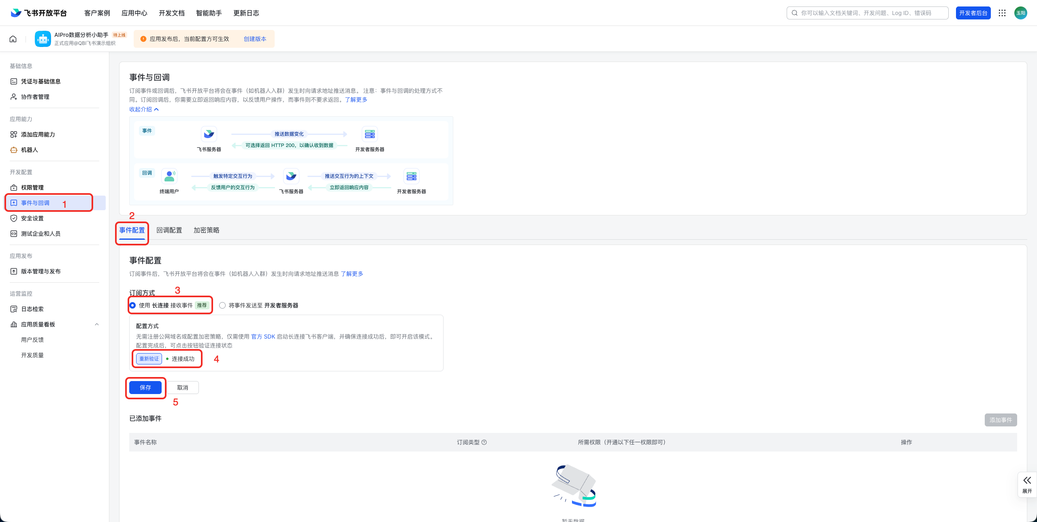Click the AIPro robot app icon
This screenshot has height=522, width=1037.
43,39
